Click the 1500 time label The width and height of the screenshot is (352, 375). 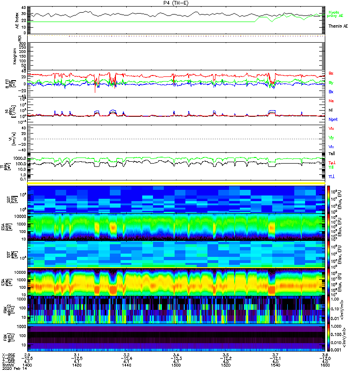point(176,365)
